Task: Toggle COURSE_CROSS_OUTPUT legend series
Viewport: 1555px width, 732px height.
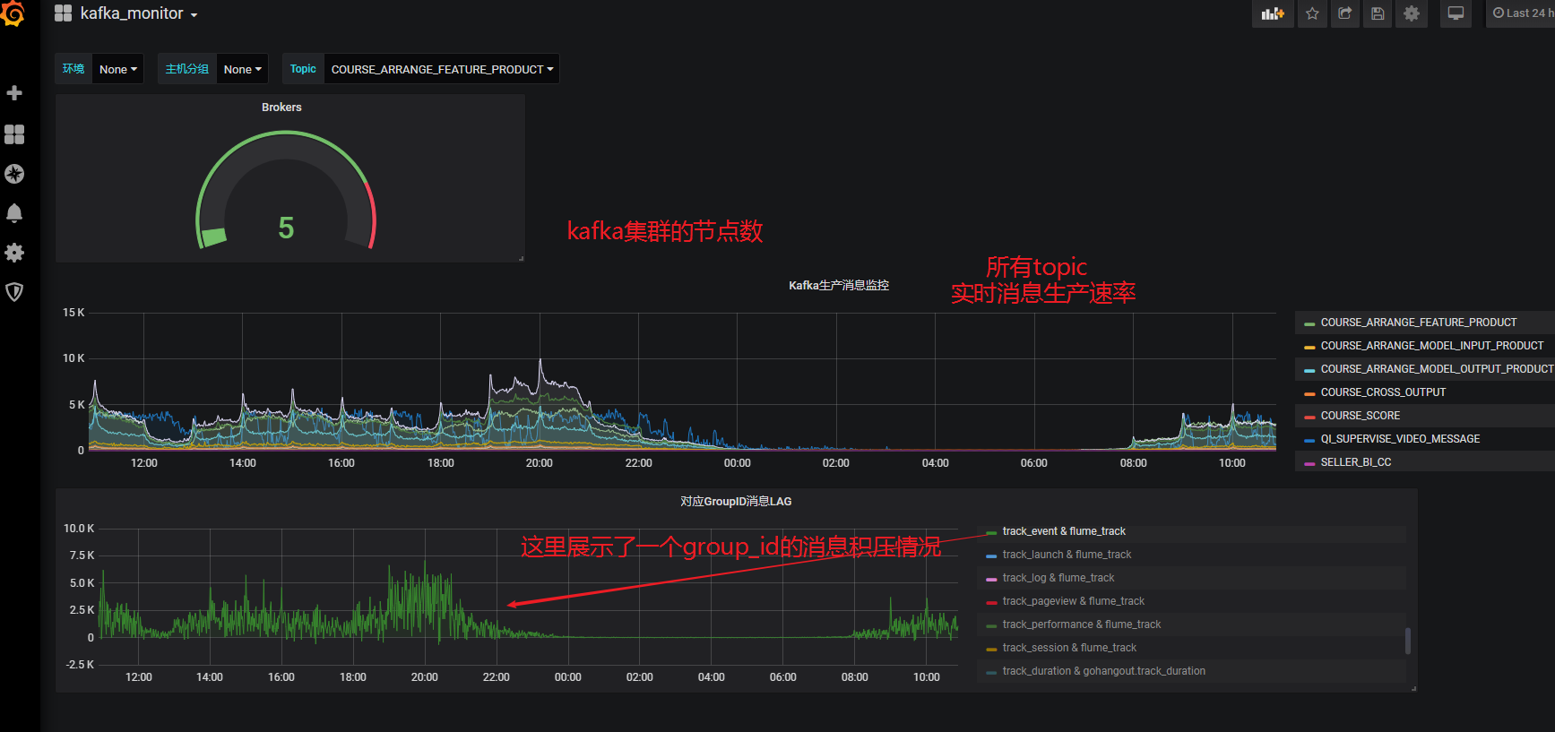Action: 1383,392
